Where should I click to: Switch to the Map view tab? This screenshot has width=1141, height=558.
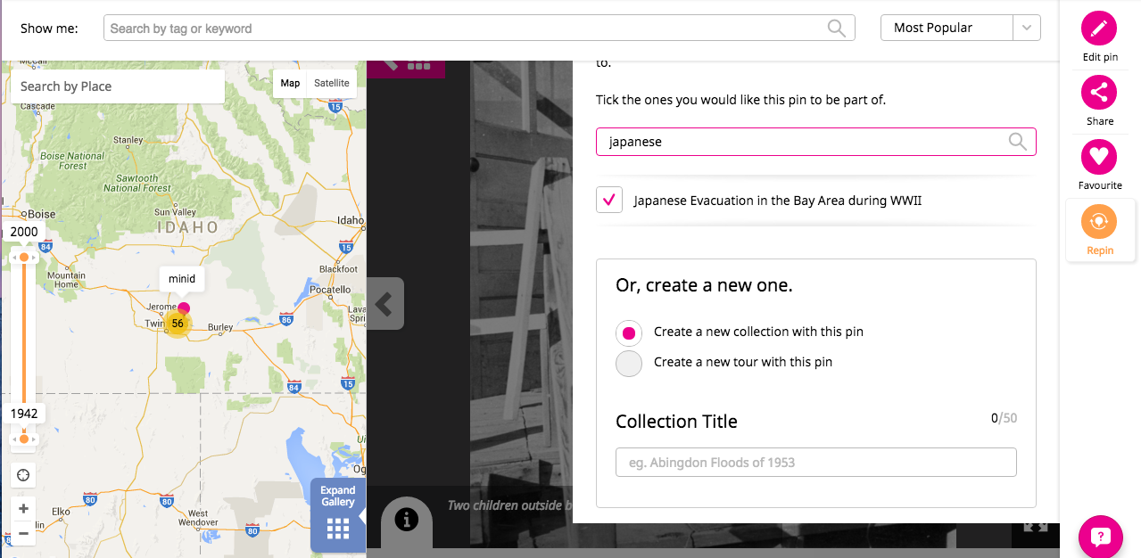290,83
